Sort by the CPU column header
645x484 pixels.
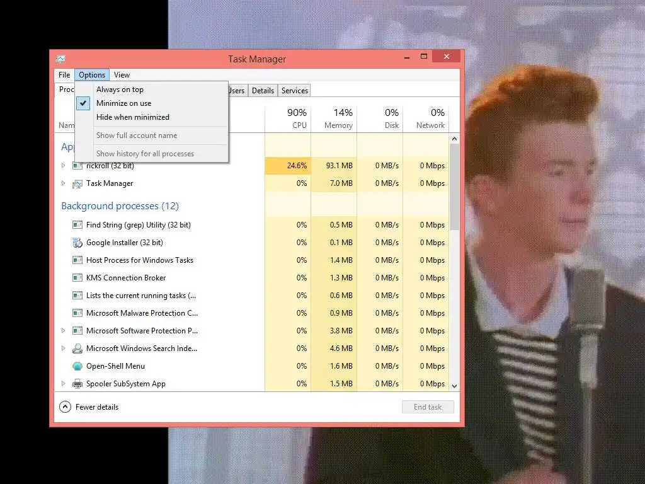pos(288,118)
